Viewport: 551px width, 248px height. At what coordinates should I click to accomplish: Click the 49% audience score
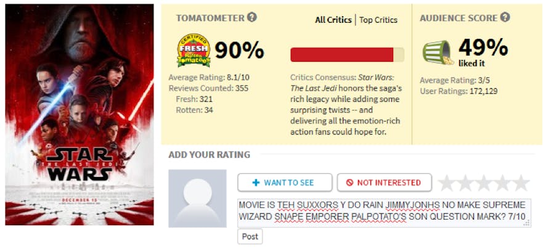[x=483, y=47]
